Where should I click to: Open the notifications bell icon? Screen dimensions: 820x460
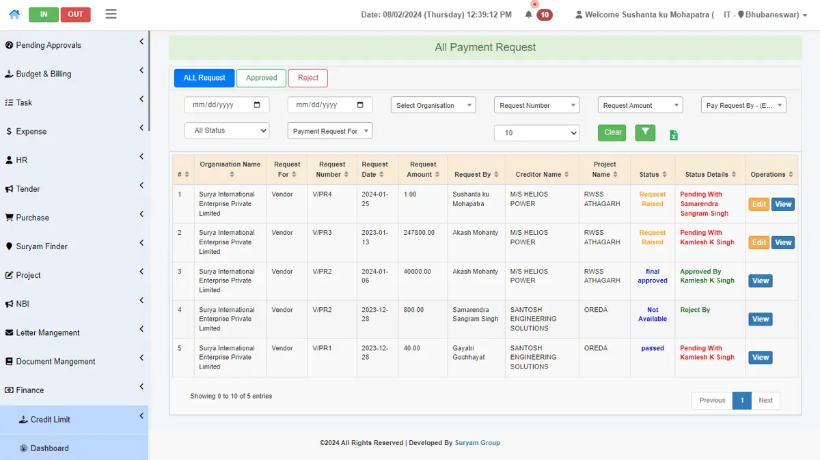click(x=528, y=14)
